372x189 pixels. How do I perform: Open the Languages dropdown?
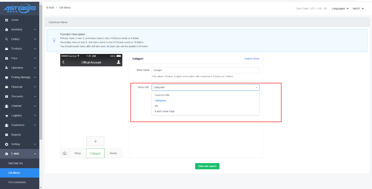[x=340, y=8]
